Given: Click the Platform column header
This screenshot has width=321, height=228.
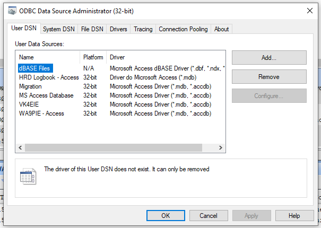Looking at the screenshot, I should [93, 57].
